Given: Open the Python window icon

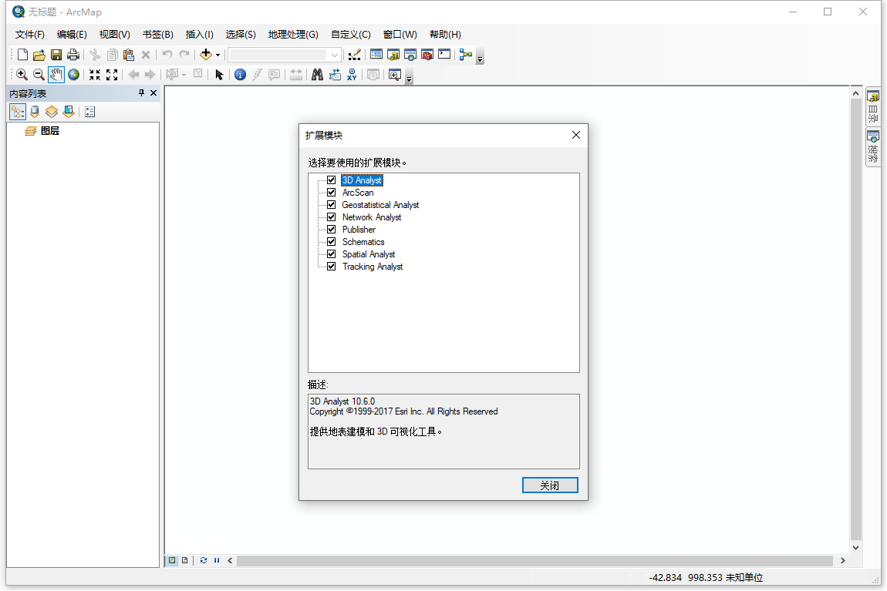Looking at the screenshot, I should [444, 55].
